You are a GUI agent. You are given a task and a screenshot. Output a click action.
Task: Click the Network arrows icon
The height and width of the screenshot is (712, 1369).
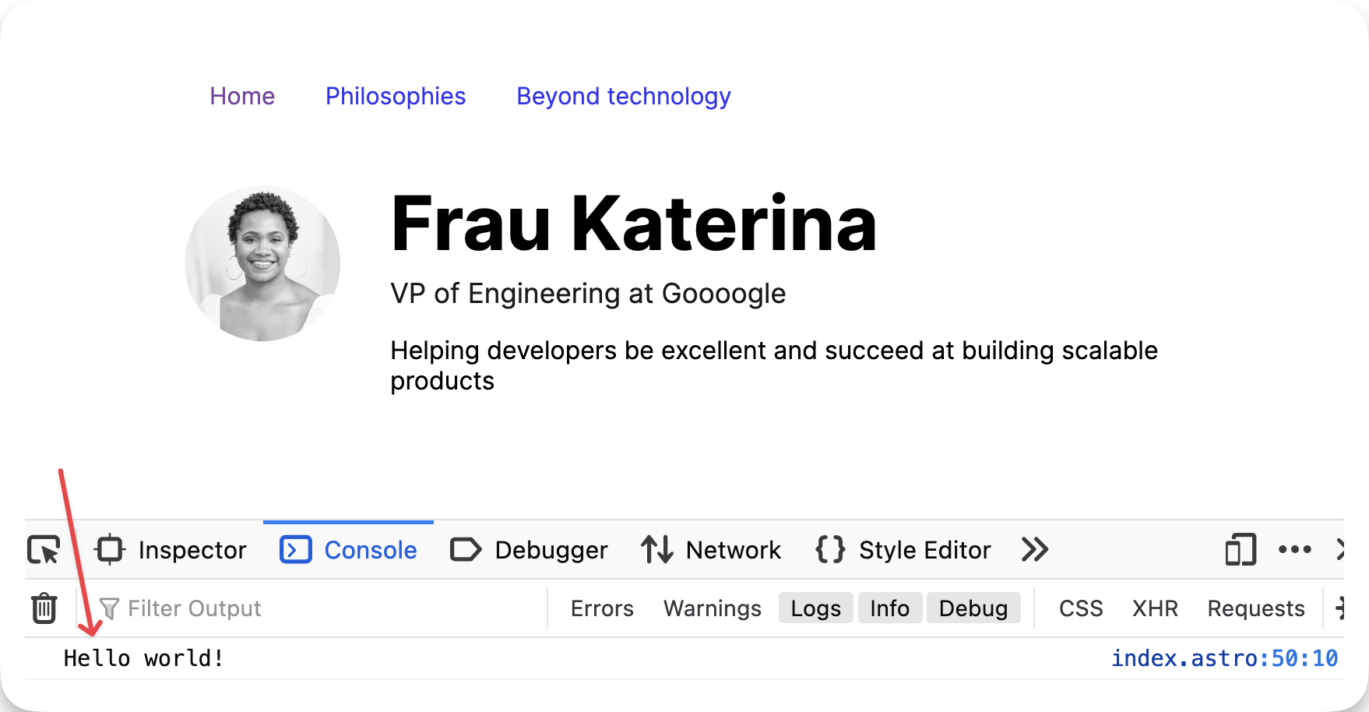657,550
